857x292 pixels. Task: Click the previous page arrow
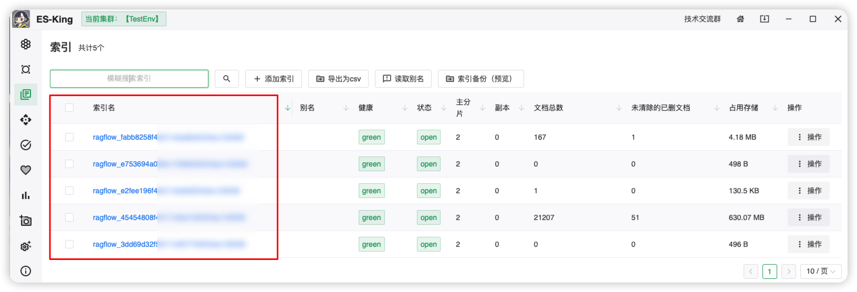click(751, 272)
